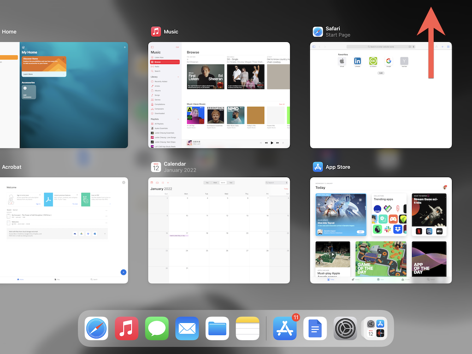This screenshot has height=354, width=472.
Task: Open the Files app from the dock
Action: [x=217, y=328]
